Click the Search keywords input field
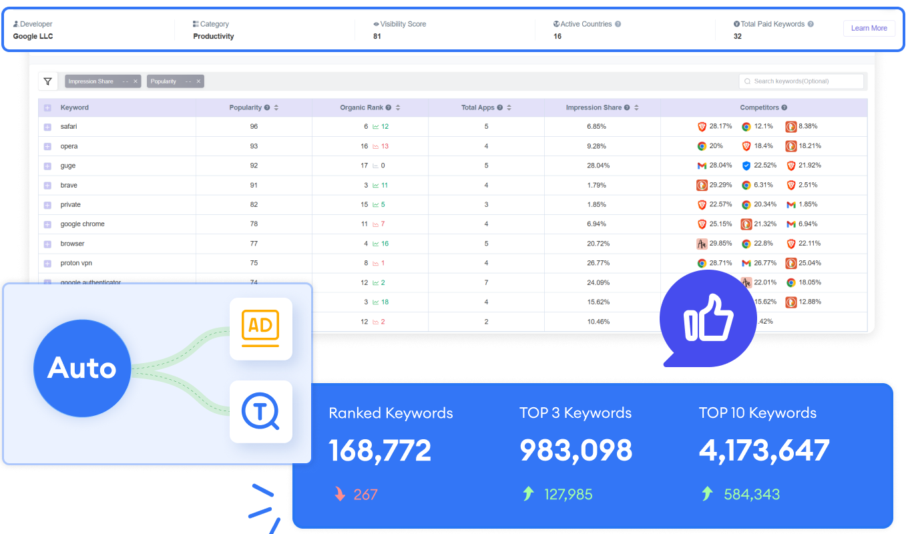 (805, 81)
